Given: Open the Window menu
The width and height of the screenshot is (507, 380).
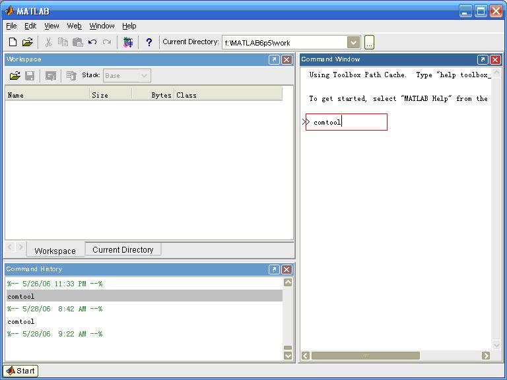Looking at the screenshot, I should click(102, 26).
